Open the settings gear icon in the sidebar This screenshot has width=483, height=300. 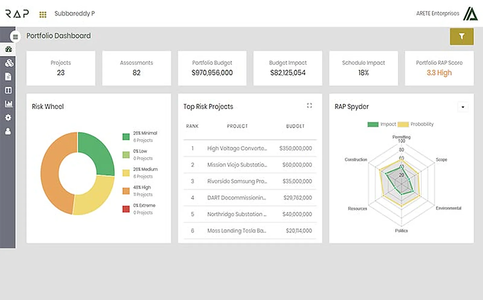click(x=8, y=117)
